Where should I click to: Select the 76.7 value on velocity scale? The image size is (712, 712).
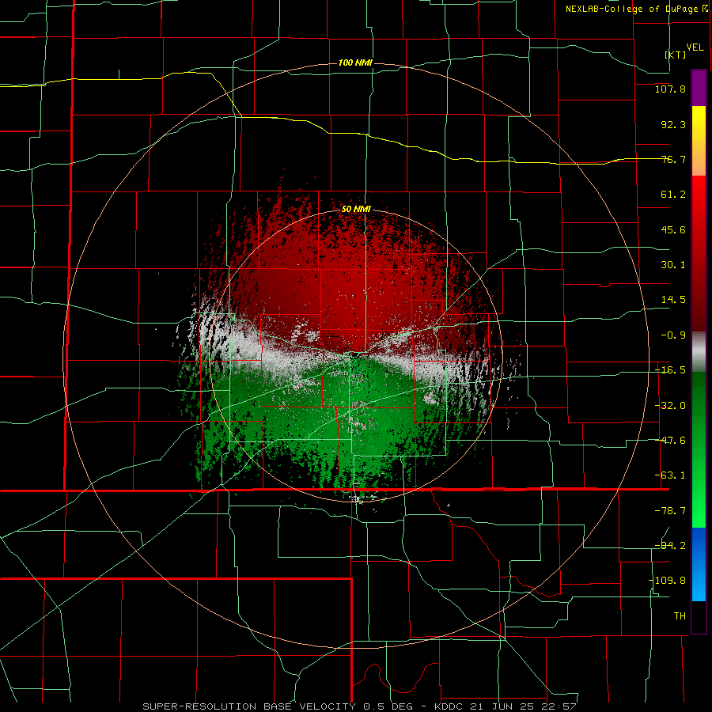tap(673, 159)
